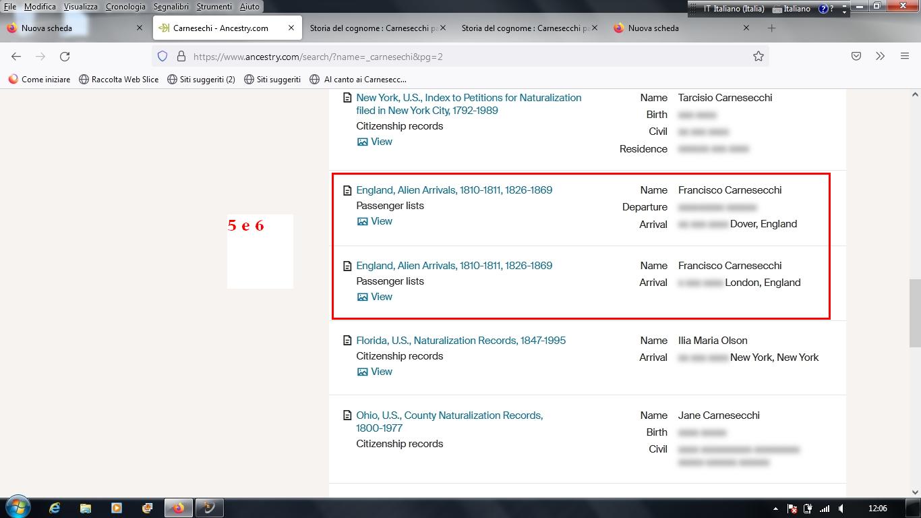Open Windows Media Player from taskbar
This screenshot has height=518, width=921.
click(x=116, y=508)
